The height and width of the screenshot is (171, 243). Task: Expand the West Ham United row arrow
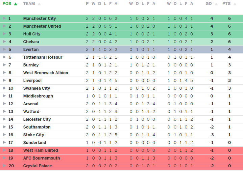click(x=4, y=150)
